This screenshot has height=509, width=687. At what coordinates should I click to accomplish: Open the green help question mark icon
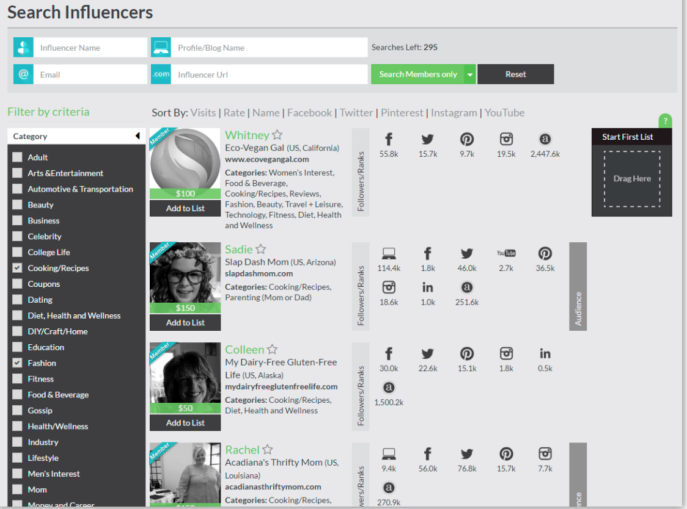tap(665, 121)
